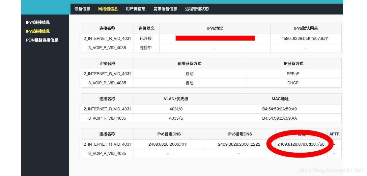The height and width of the screenshot is (176, 367).
Task: Click the IPv6默认网关 column header
Action: pos(306,28)
